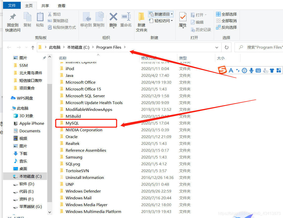Click 此电脑 in address path
283x218 pixels.
(55, 47)
